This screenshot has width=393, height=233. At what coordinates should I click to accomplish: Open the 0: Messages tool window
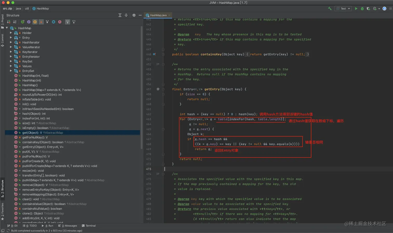click(x=68, y=226)
